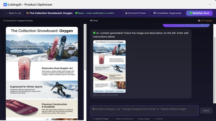Select the Drag image option

click(x=144, y=119)
